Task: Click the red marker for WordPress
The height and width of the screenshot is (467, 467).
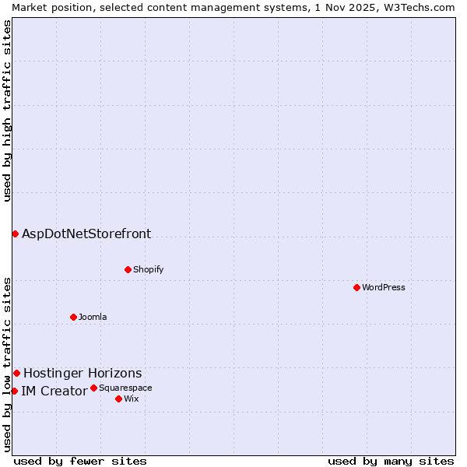Action: 356,287
